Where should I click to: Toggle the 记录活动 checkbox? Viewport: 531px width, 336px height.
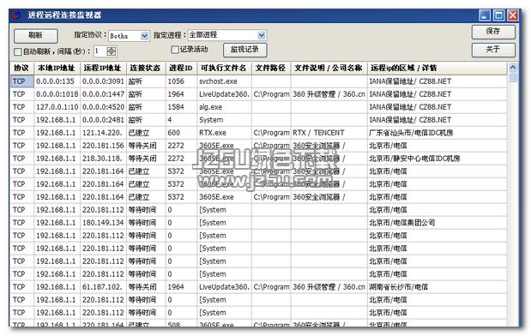[175, 50]
